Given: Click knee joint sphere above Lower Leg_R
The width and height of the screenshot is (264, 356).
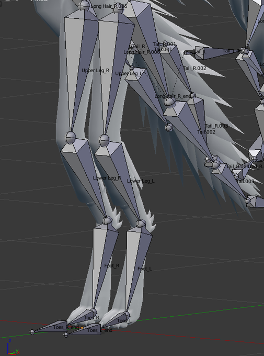Looking at the screenshot, I should pyautogui.click(x=71, y=137).
